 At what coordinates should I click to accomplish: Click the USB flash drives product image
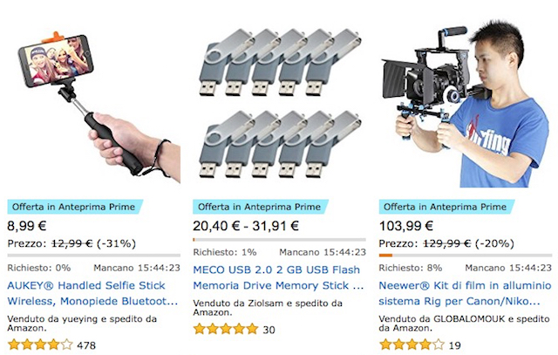tap(281, 103)
